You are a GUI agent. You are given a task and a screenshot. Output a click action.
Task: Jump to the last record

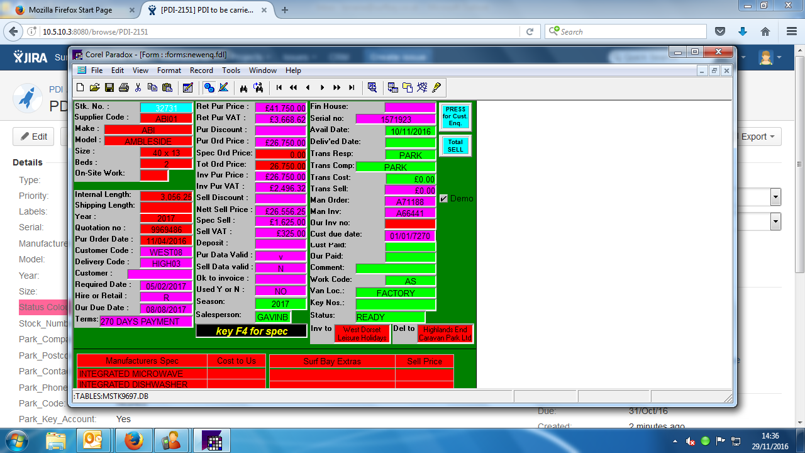pyautogui.click(x=351, y=87)
